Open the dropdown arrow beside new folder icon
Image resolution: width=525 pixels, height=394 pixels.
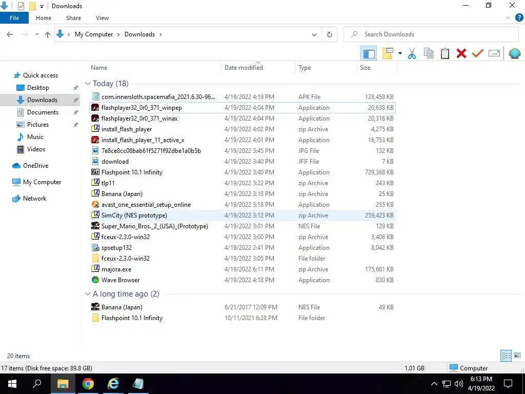[400, 53]
